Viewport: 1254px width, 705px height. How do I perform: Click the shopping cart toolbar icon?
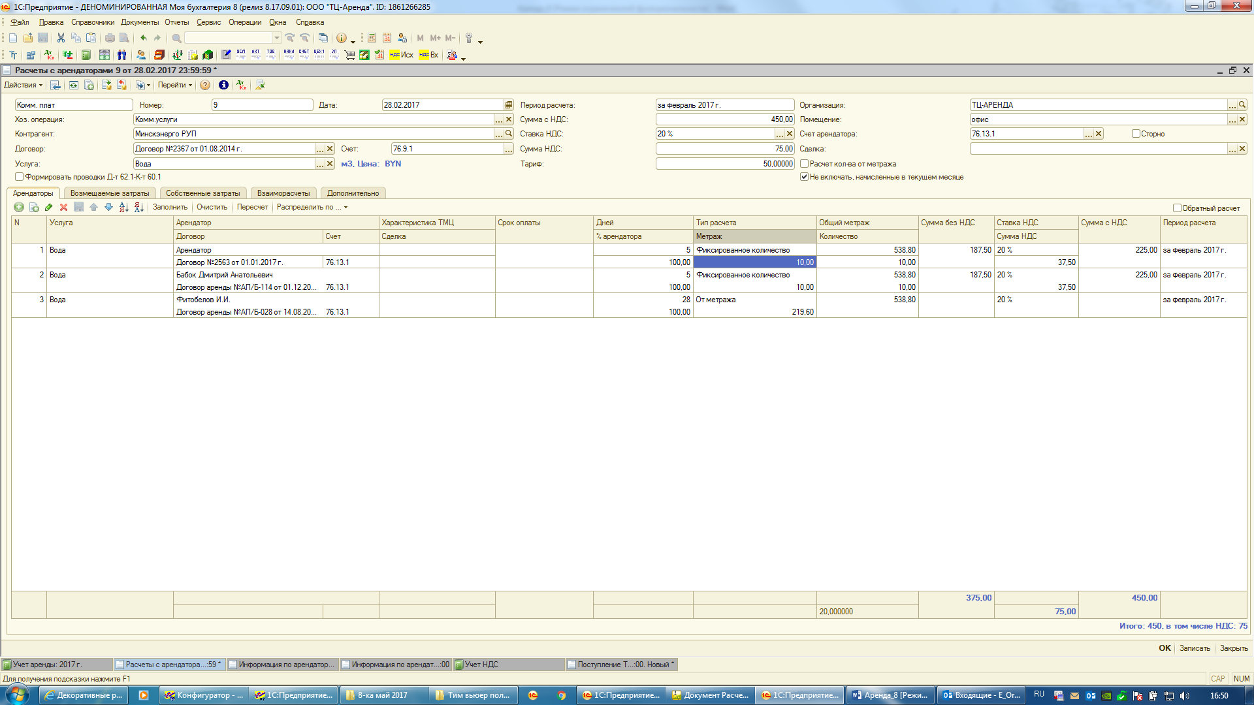[x=349, y=55]
